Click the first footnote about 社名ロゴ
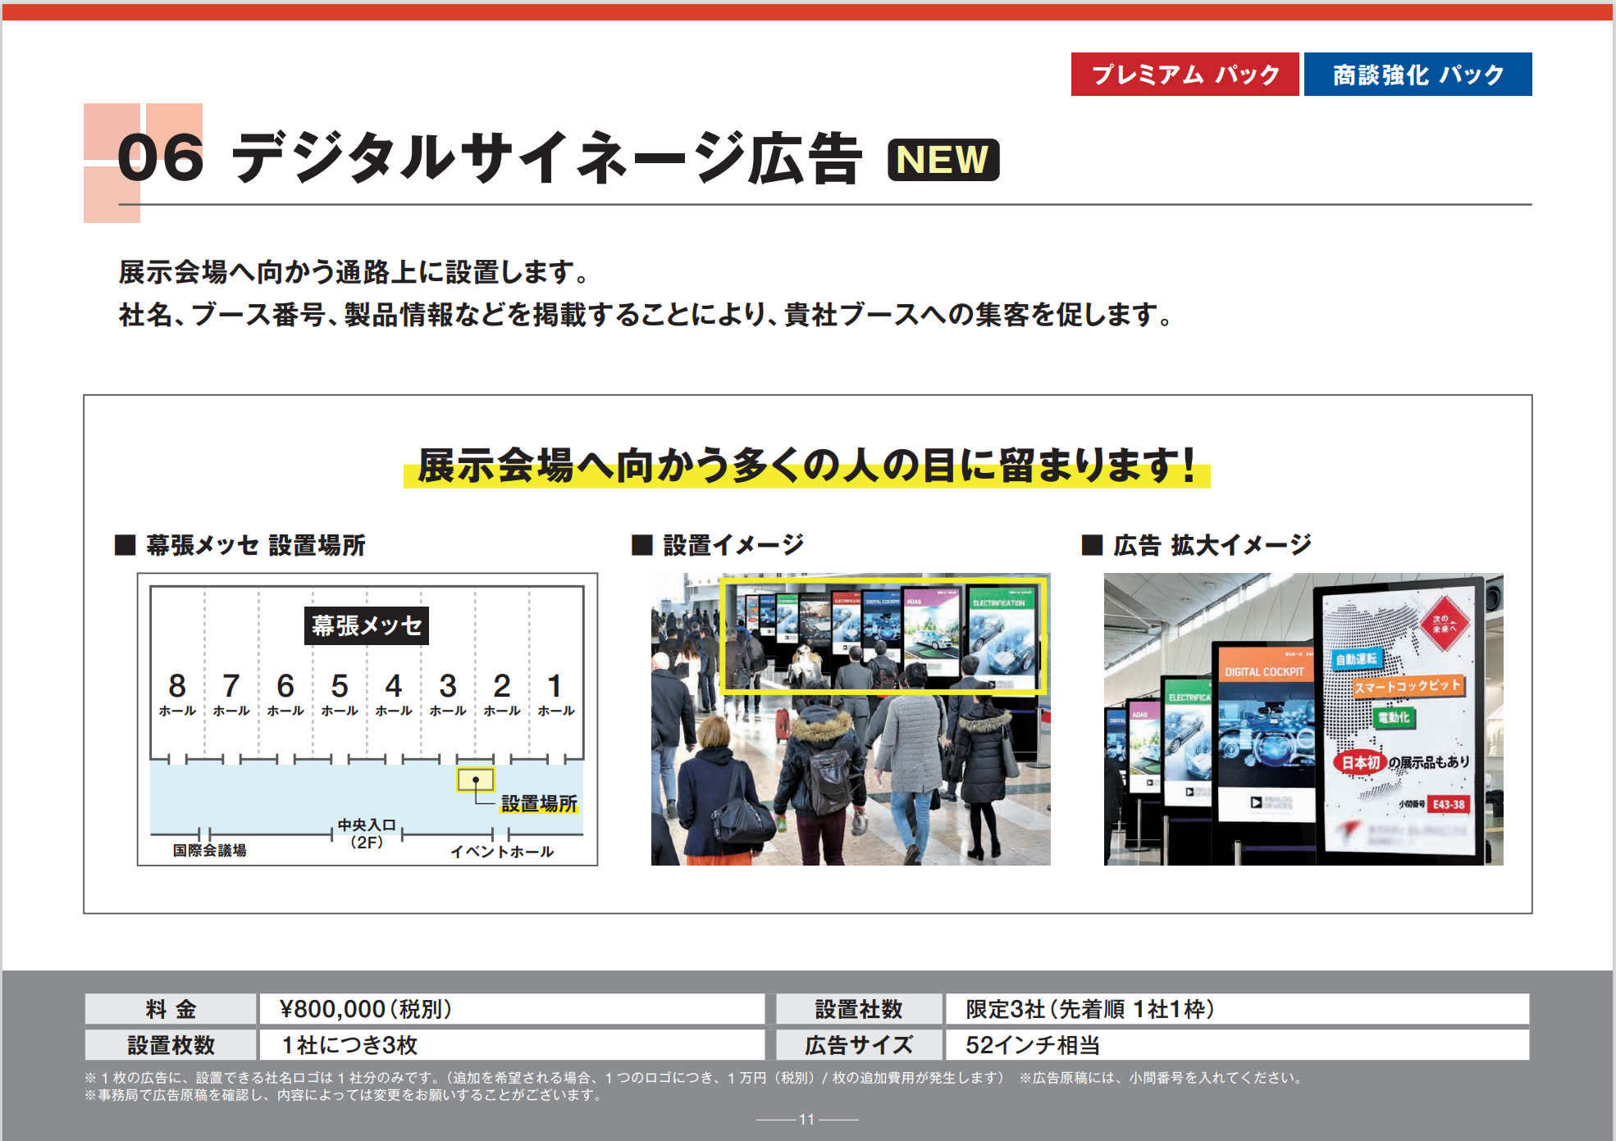Image resolution: width=1616 pixels, height=1141 pixels. click(x=545, y=1078)
